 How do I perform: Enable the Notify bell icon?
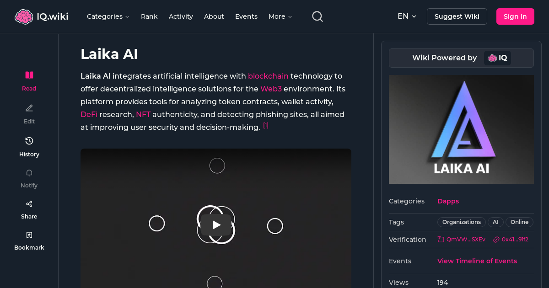click(29, 173)
